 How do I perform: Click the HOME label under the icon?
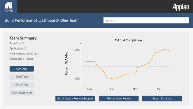(8, 11)
